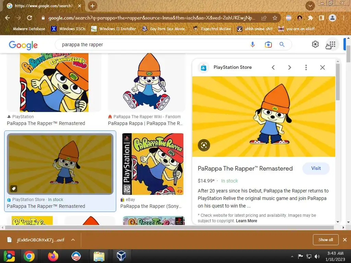The width and height of the screenshot is (351, 263).
Task: Click PlayStation Store header in preview panel
Action: tap(232, 67)
